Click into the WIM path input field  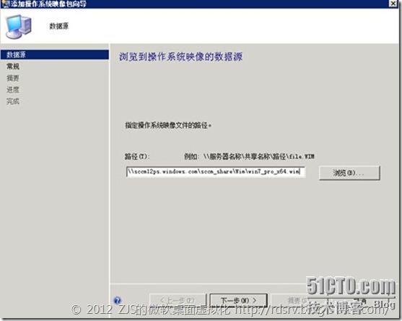point(216,171)
